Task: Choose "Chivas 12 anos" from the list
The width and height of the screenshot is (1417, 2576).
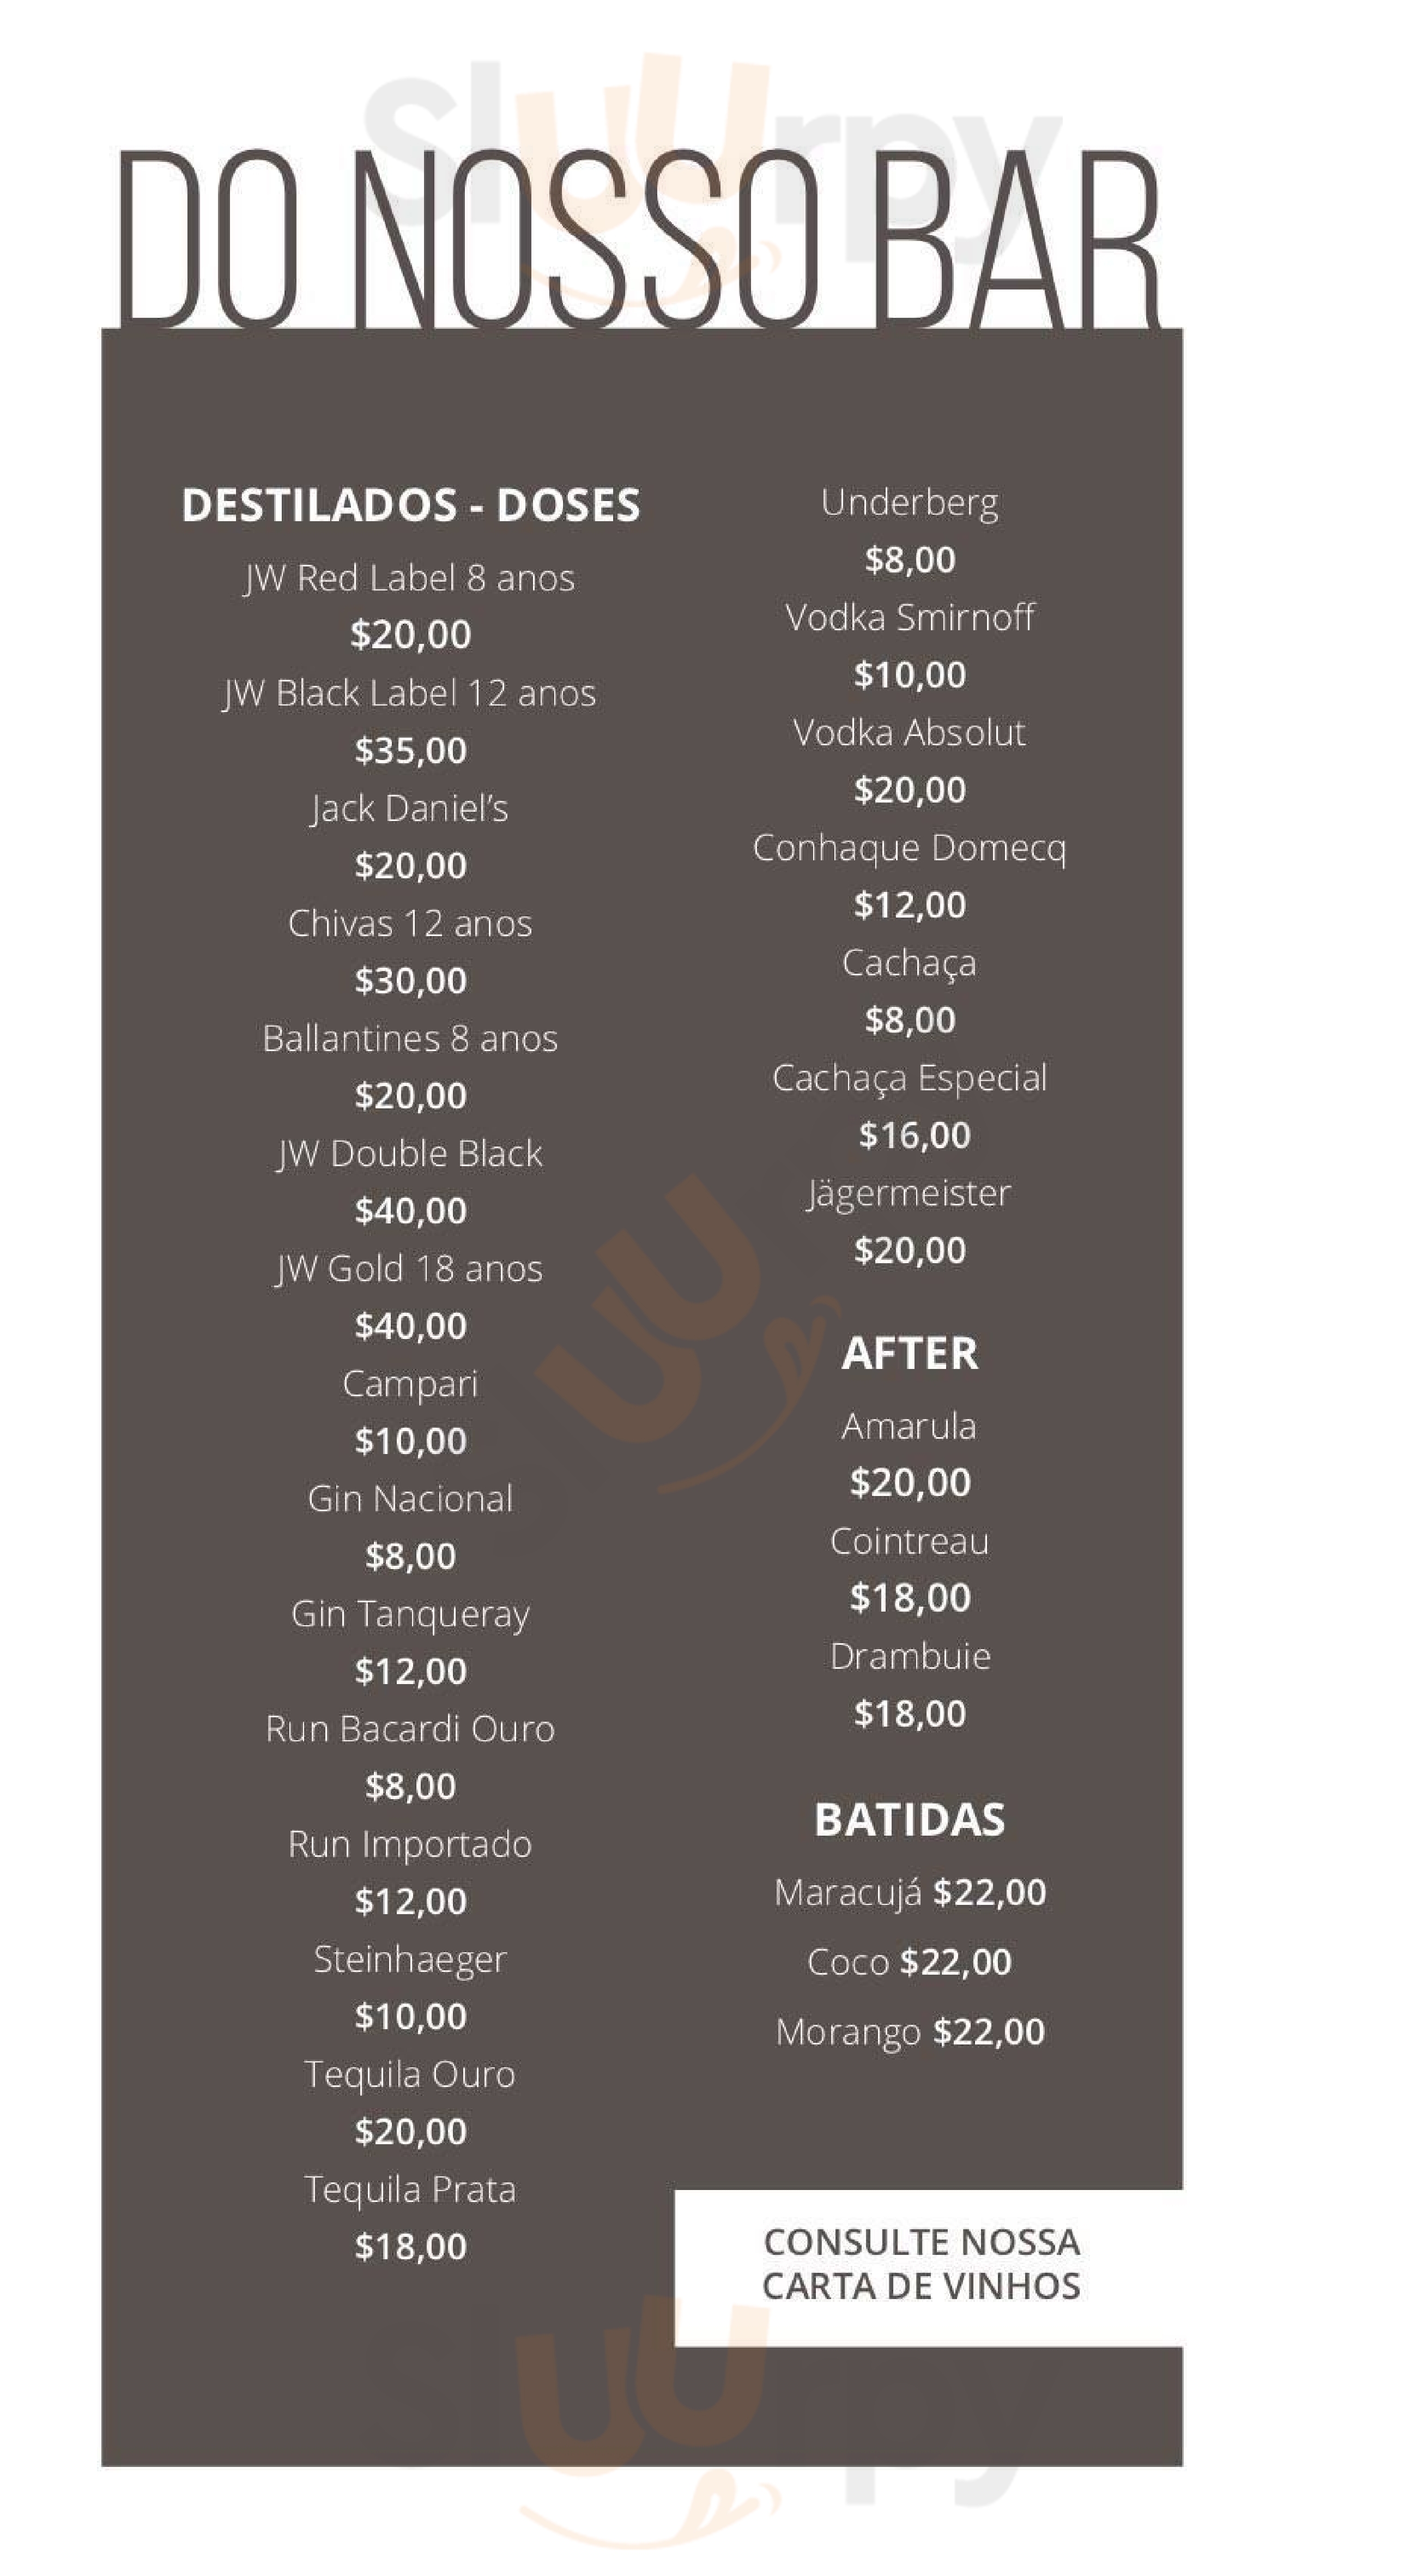Action: [410, 924]
